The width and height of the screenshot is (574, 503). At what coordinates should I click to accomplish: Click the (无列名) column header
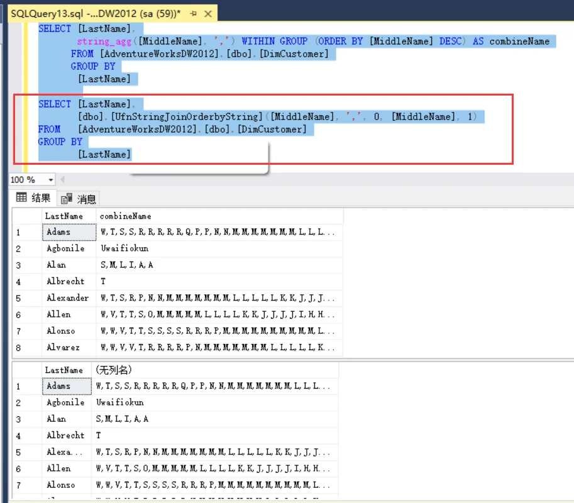[215, 370]
